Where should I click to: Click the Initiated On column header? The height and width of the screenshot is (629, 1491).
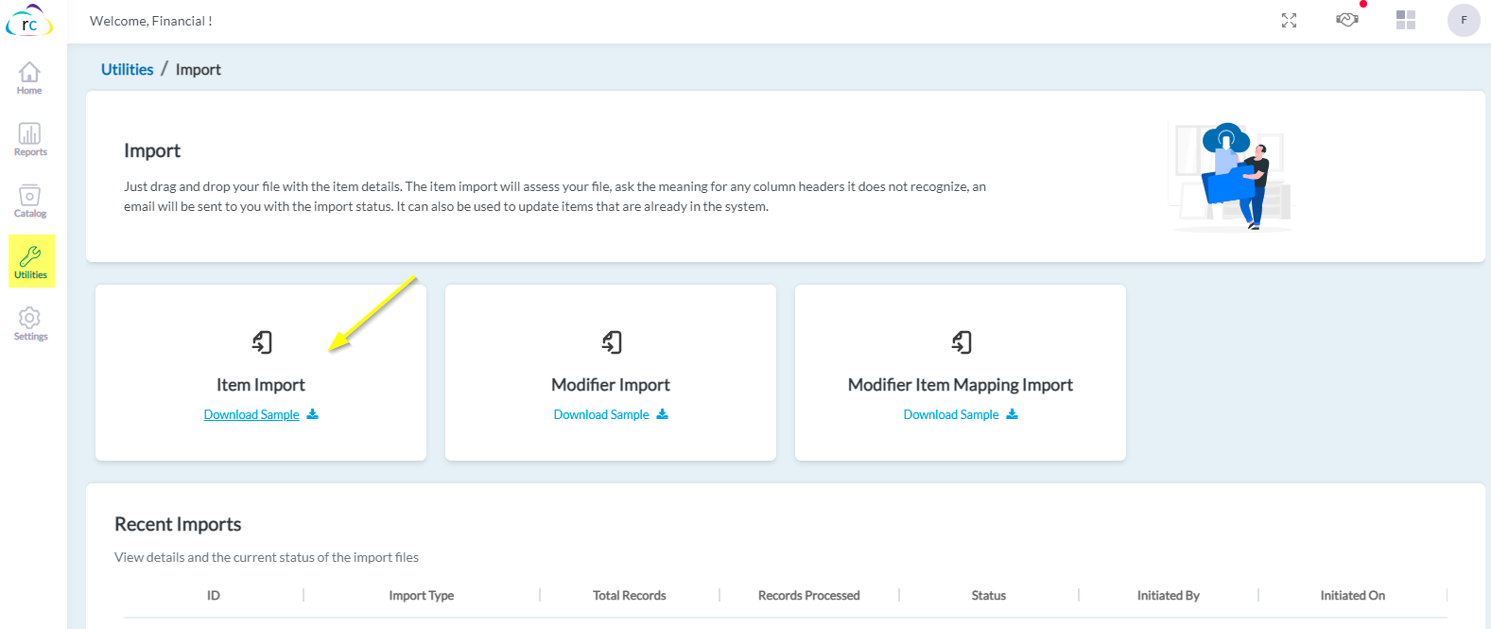(x=1352, y=596)
